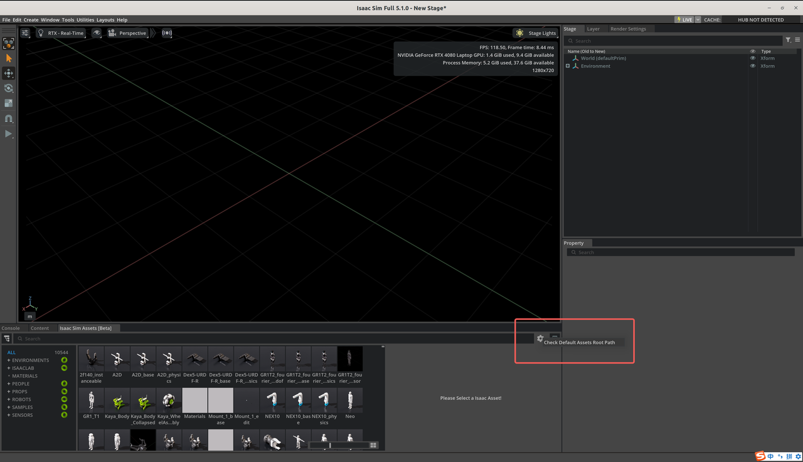This screenshot has height=462, width=803.
Task: Toggle visibility of the Environment prim
Action: click(753, 66)
